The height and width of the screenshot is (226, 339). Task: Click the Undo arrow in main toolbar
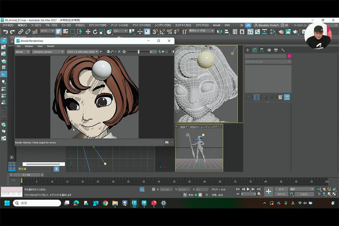pyautogui.click(x=5, y=32)
